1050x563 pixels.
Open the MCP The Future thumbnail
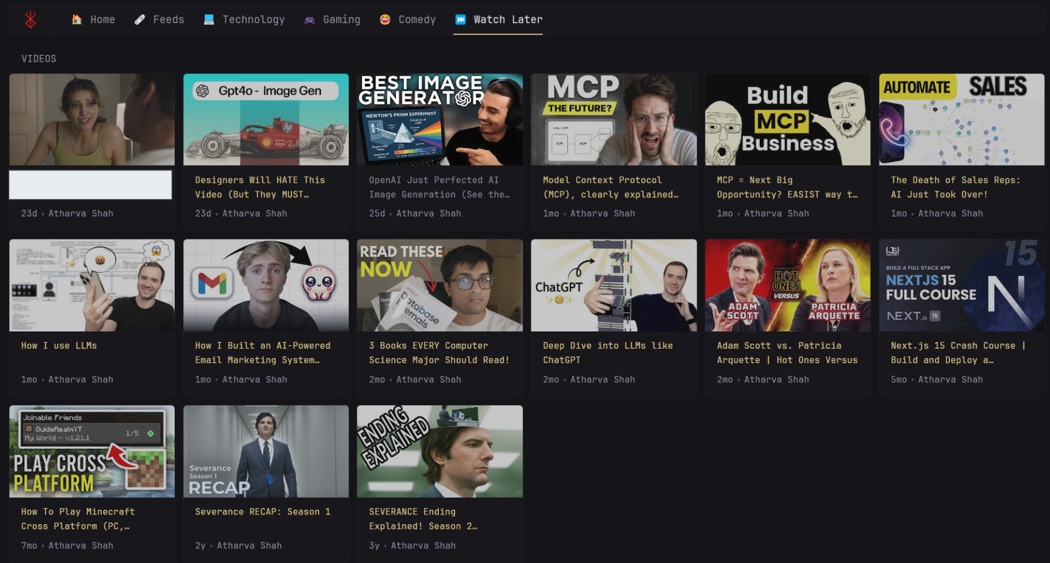coord(614,120)
